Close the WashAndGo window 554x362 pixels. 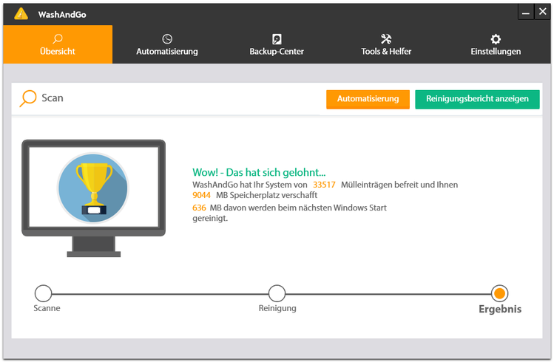point(542,12)
